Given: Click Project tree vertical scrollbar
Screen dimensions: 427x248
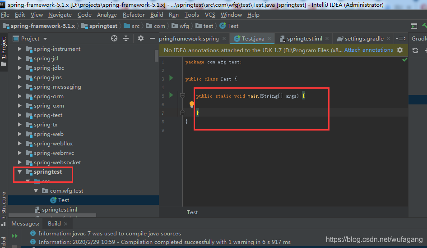Looking at the screenshot, I should coord(157,56).
